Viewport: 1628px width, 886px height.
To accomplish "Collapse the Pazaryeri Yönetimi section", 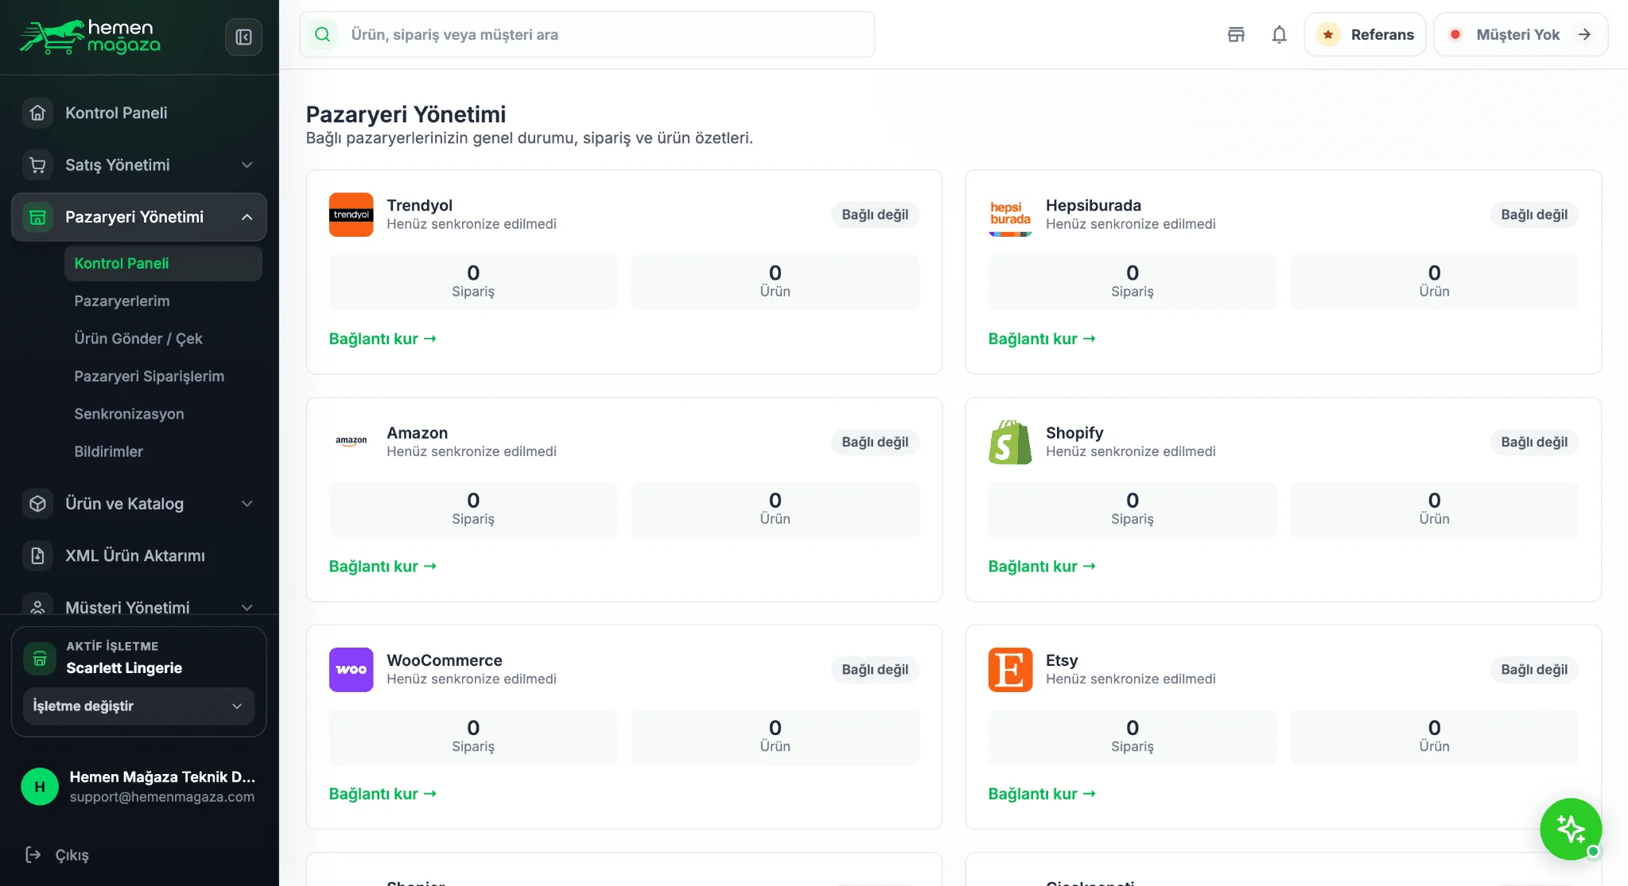I will (x=139, y=217).
